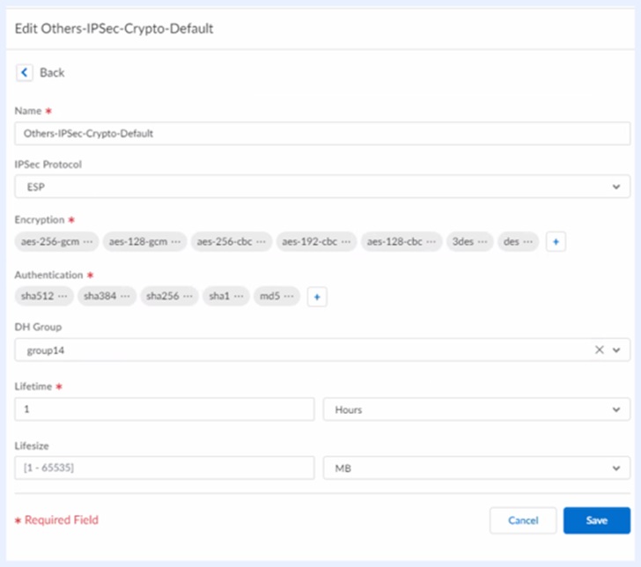Add a new encryption algorithm with plus icon
Screen dimensions: 641x567
[x=555, y=241]
